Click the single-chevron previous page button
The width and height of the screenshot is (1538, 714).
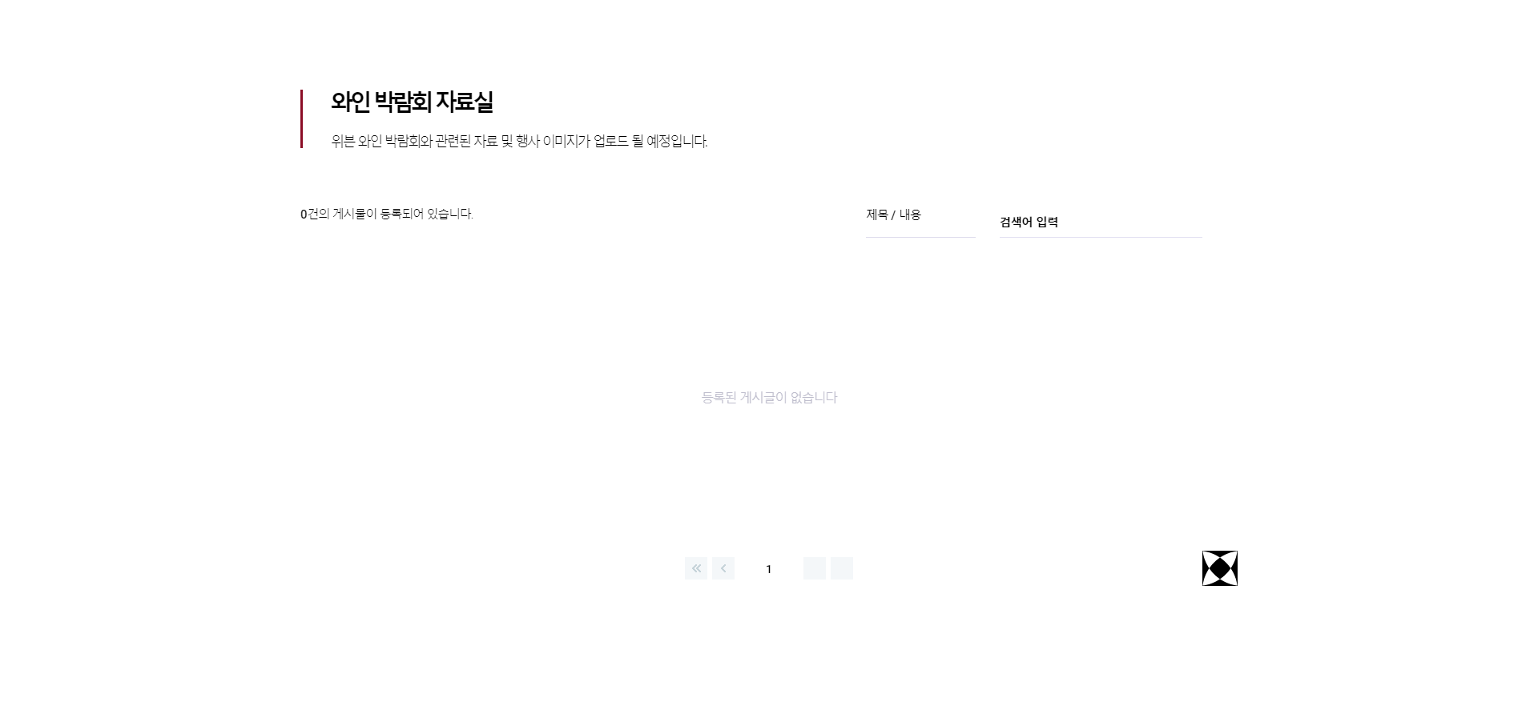723,568
